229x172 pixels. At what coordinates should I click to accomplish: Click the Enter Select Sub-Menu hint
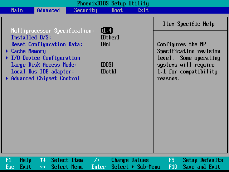point(126,167)
